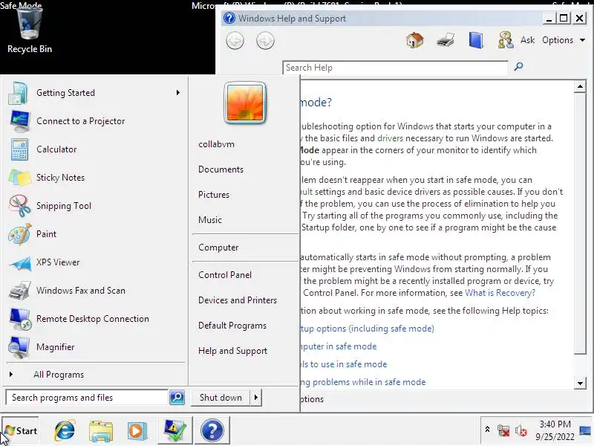594x446 pixels.
Task: Go back in Help and Support
Action: (x=235, y=41)
